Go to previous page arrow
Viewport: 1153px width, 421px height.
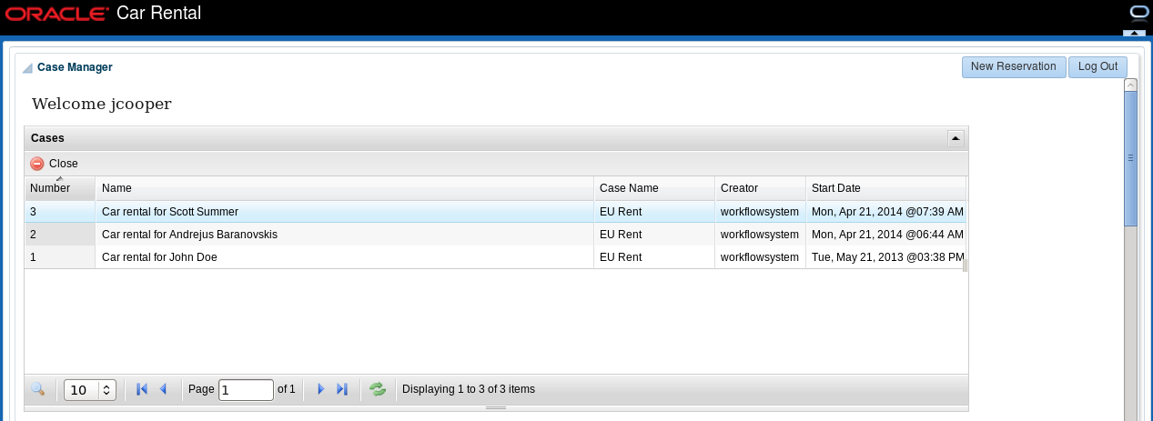tap(164, 389)
